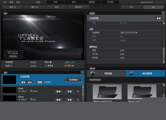
Task: Remove the Glint element with X
Action: pos(78,92)
